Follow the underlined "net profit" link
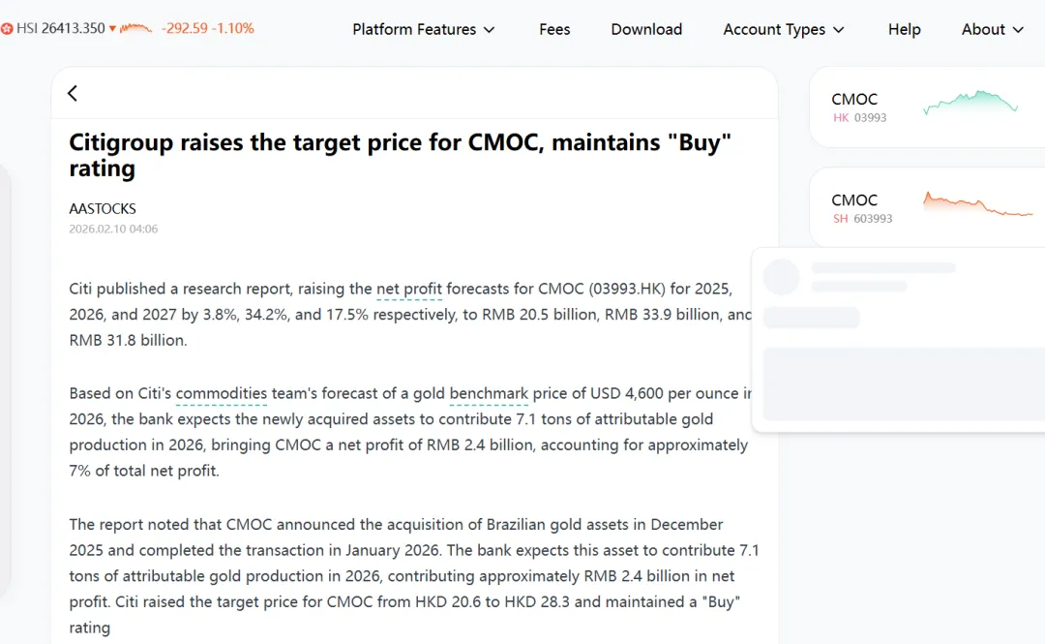 tap(409, 289)
